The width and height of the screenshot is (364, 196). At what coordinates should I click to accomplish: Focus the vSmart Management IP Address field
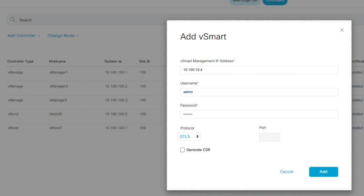tap(259, 70)
